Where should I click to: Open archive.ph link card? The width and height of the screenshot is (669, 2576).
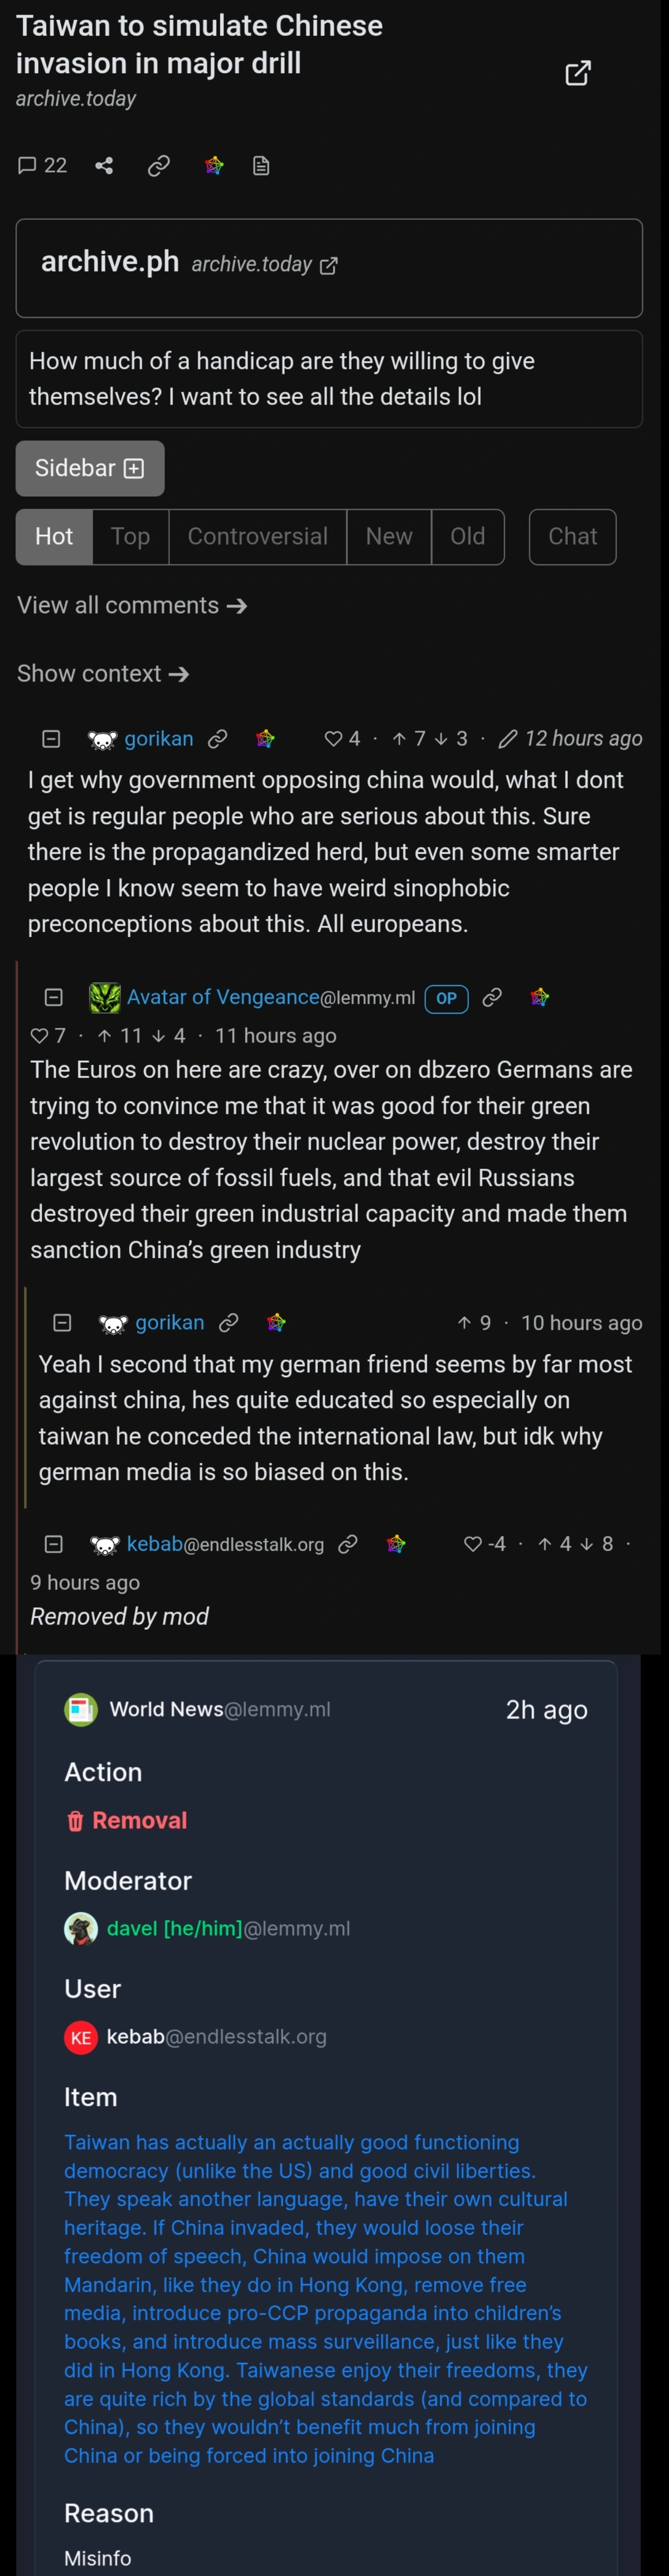pos(328,268)
